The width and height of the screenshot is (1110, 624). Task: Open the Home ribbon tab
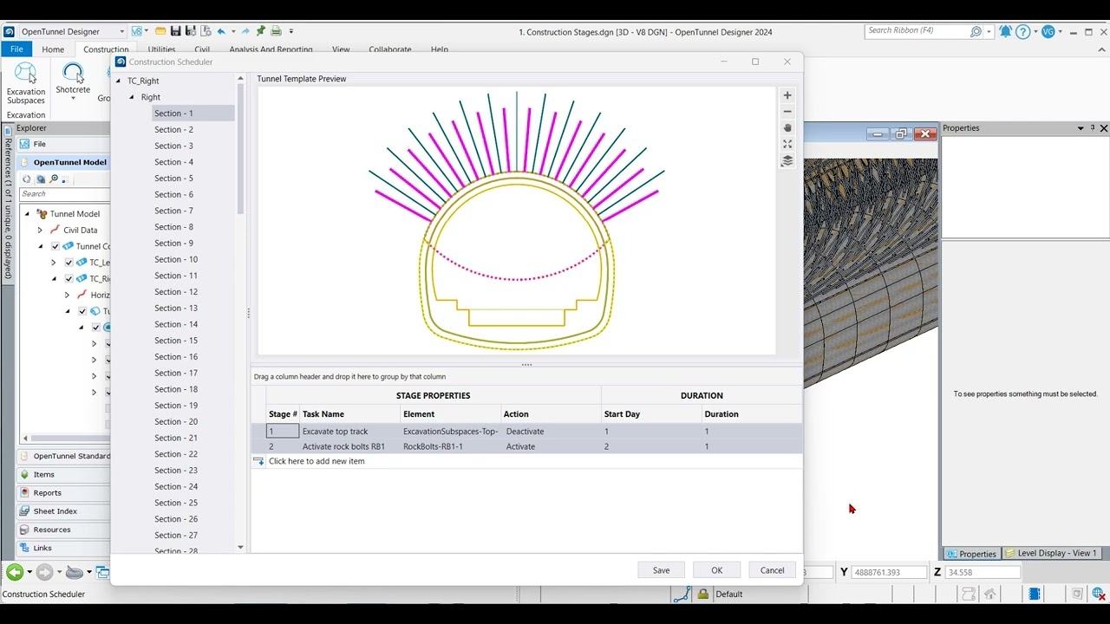tap(53, 49)
